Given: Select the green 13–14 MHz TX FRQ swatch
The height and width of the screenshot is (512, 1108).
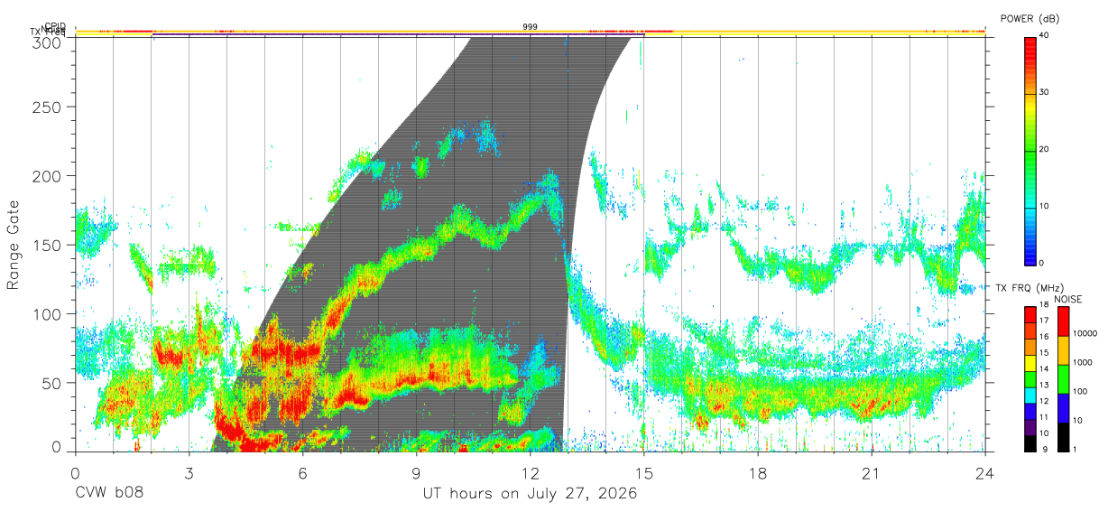Looking at the screenshot, I should (1030, 377).
